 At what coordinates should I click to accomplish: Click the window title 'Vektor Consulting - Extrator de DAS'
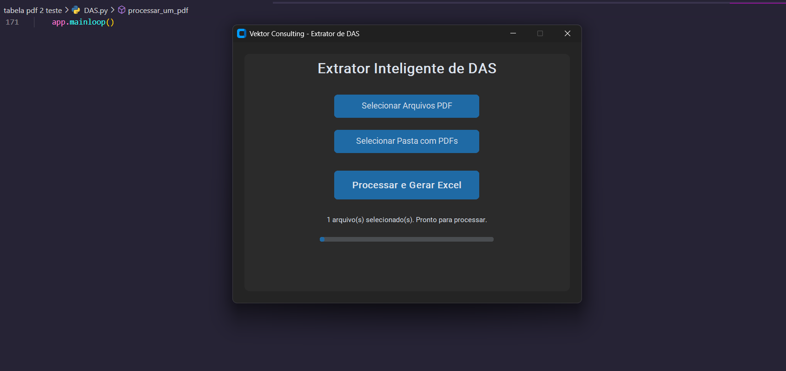coord(304,34)
